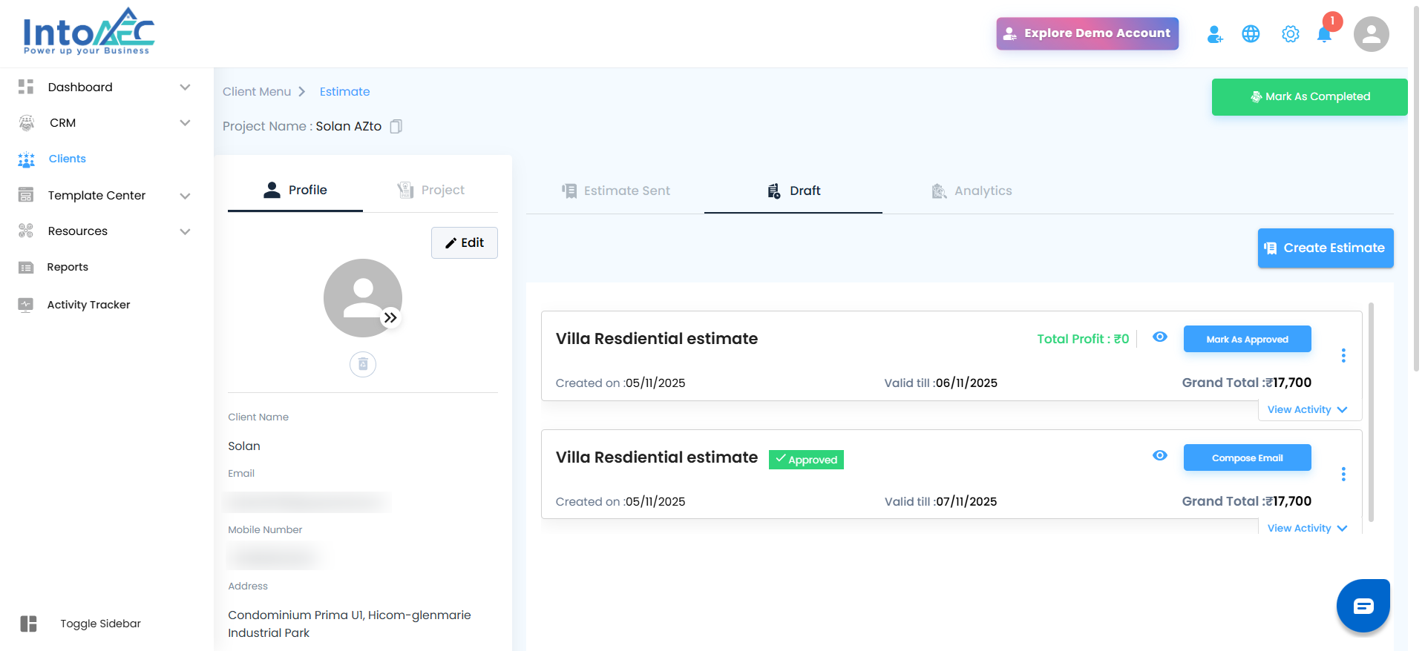Open the chat support bubble
The width and height of the screenshot is (1425, 651).
point(1363,606)
